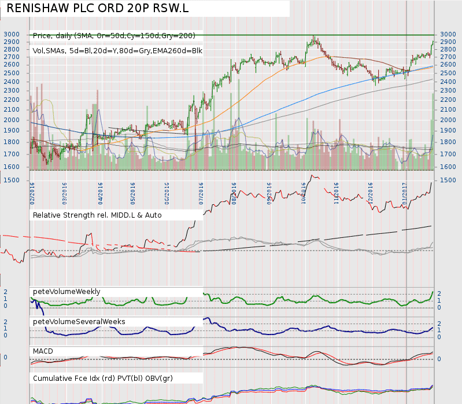
Task: Click the 2200 price label on left axis
Action: pyautogui.click(x=12, y=100)
